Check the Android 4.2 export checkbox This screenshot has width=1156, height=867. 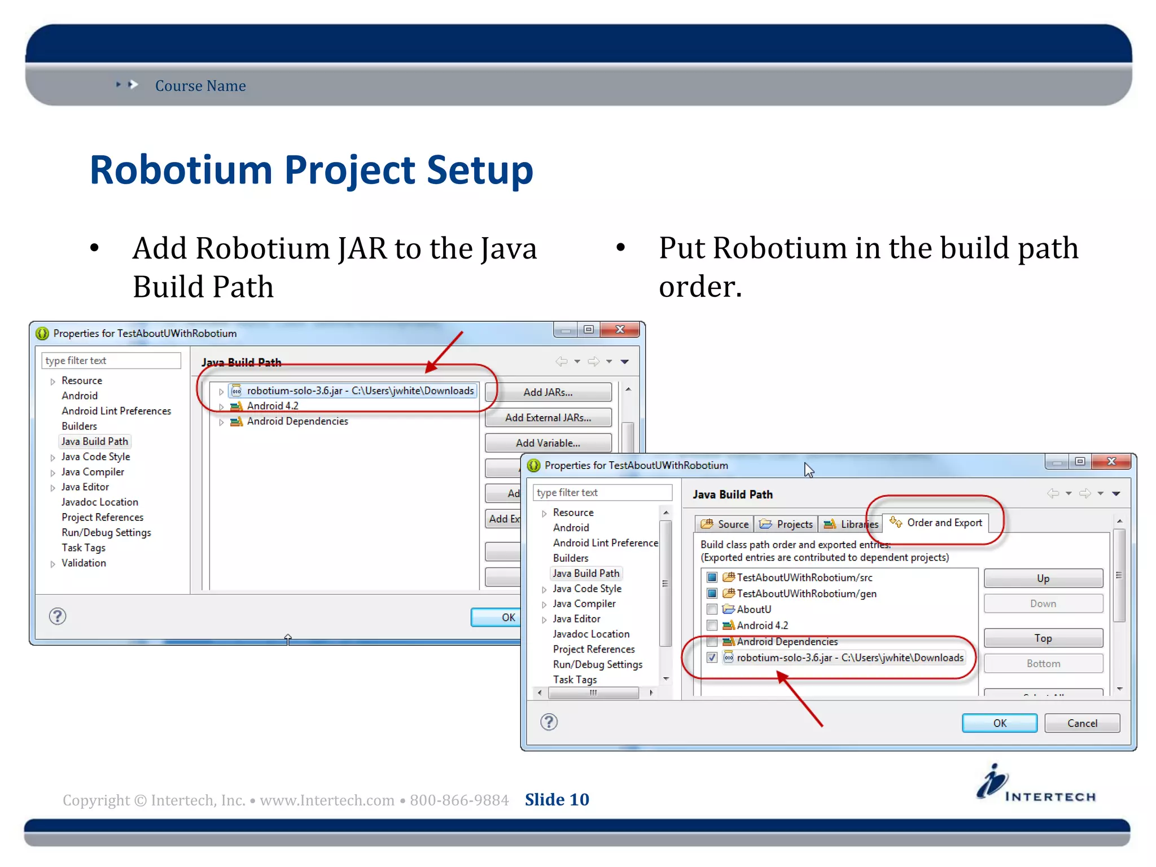(712, 625)
